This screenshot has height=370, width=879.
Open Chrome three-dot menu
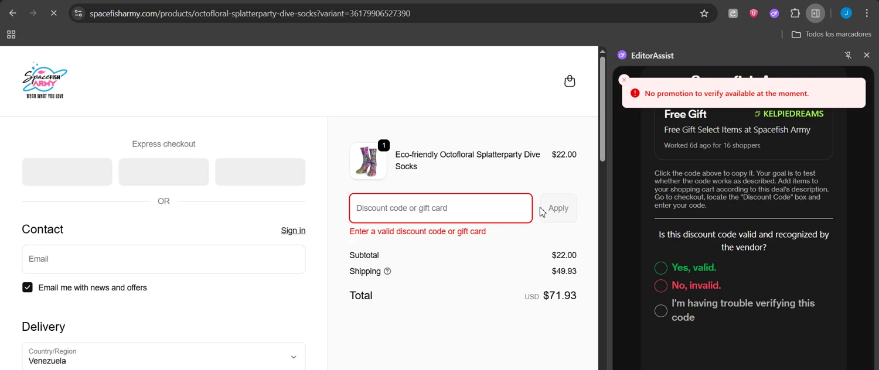click(867, 13)
